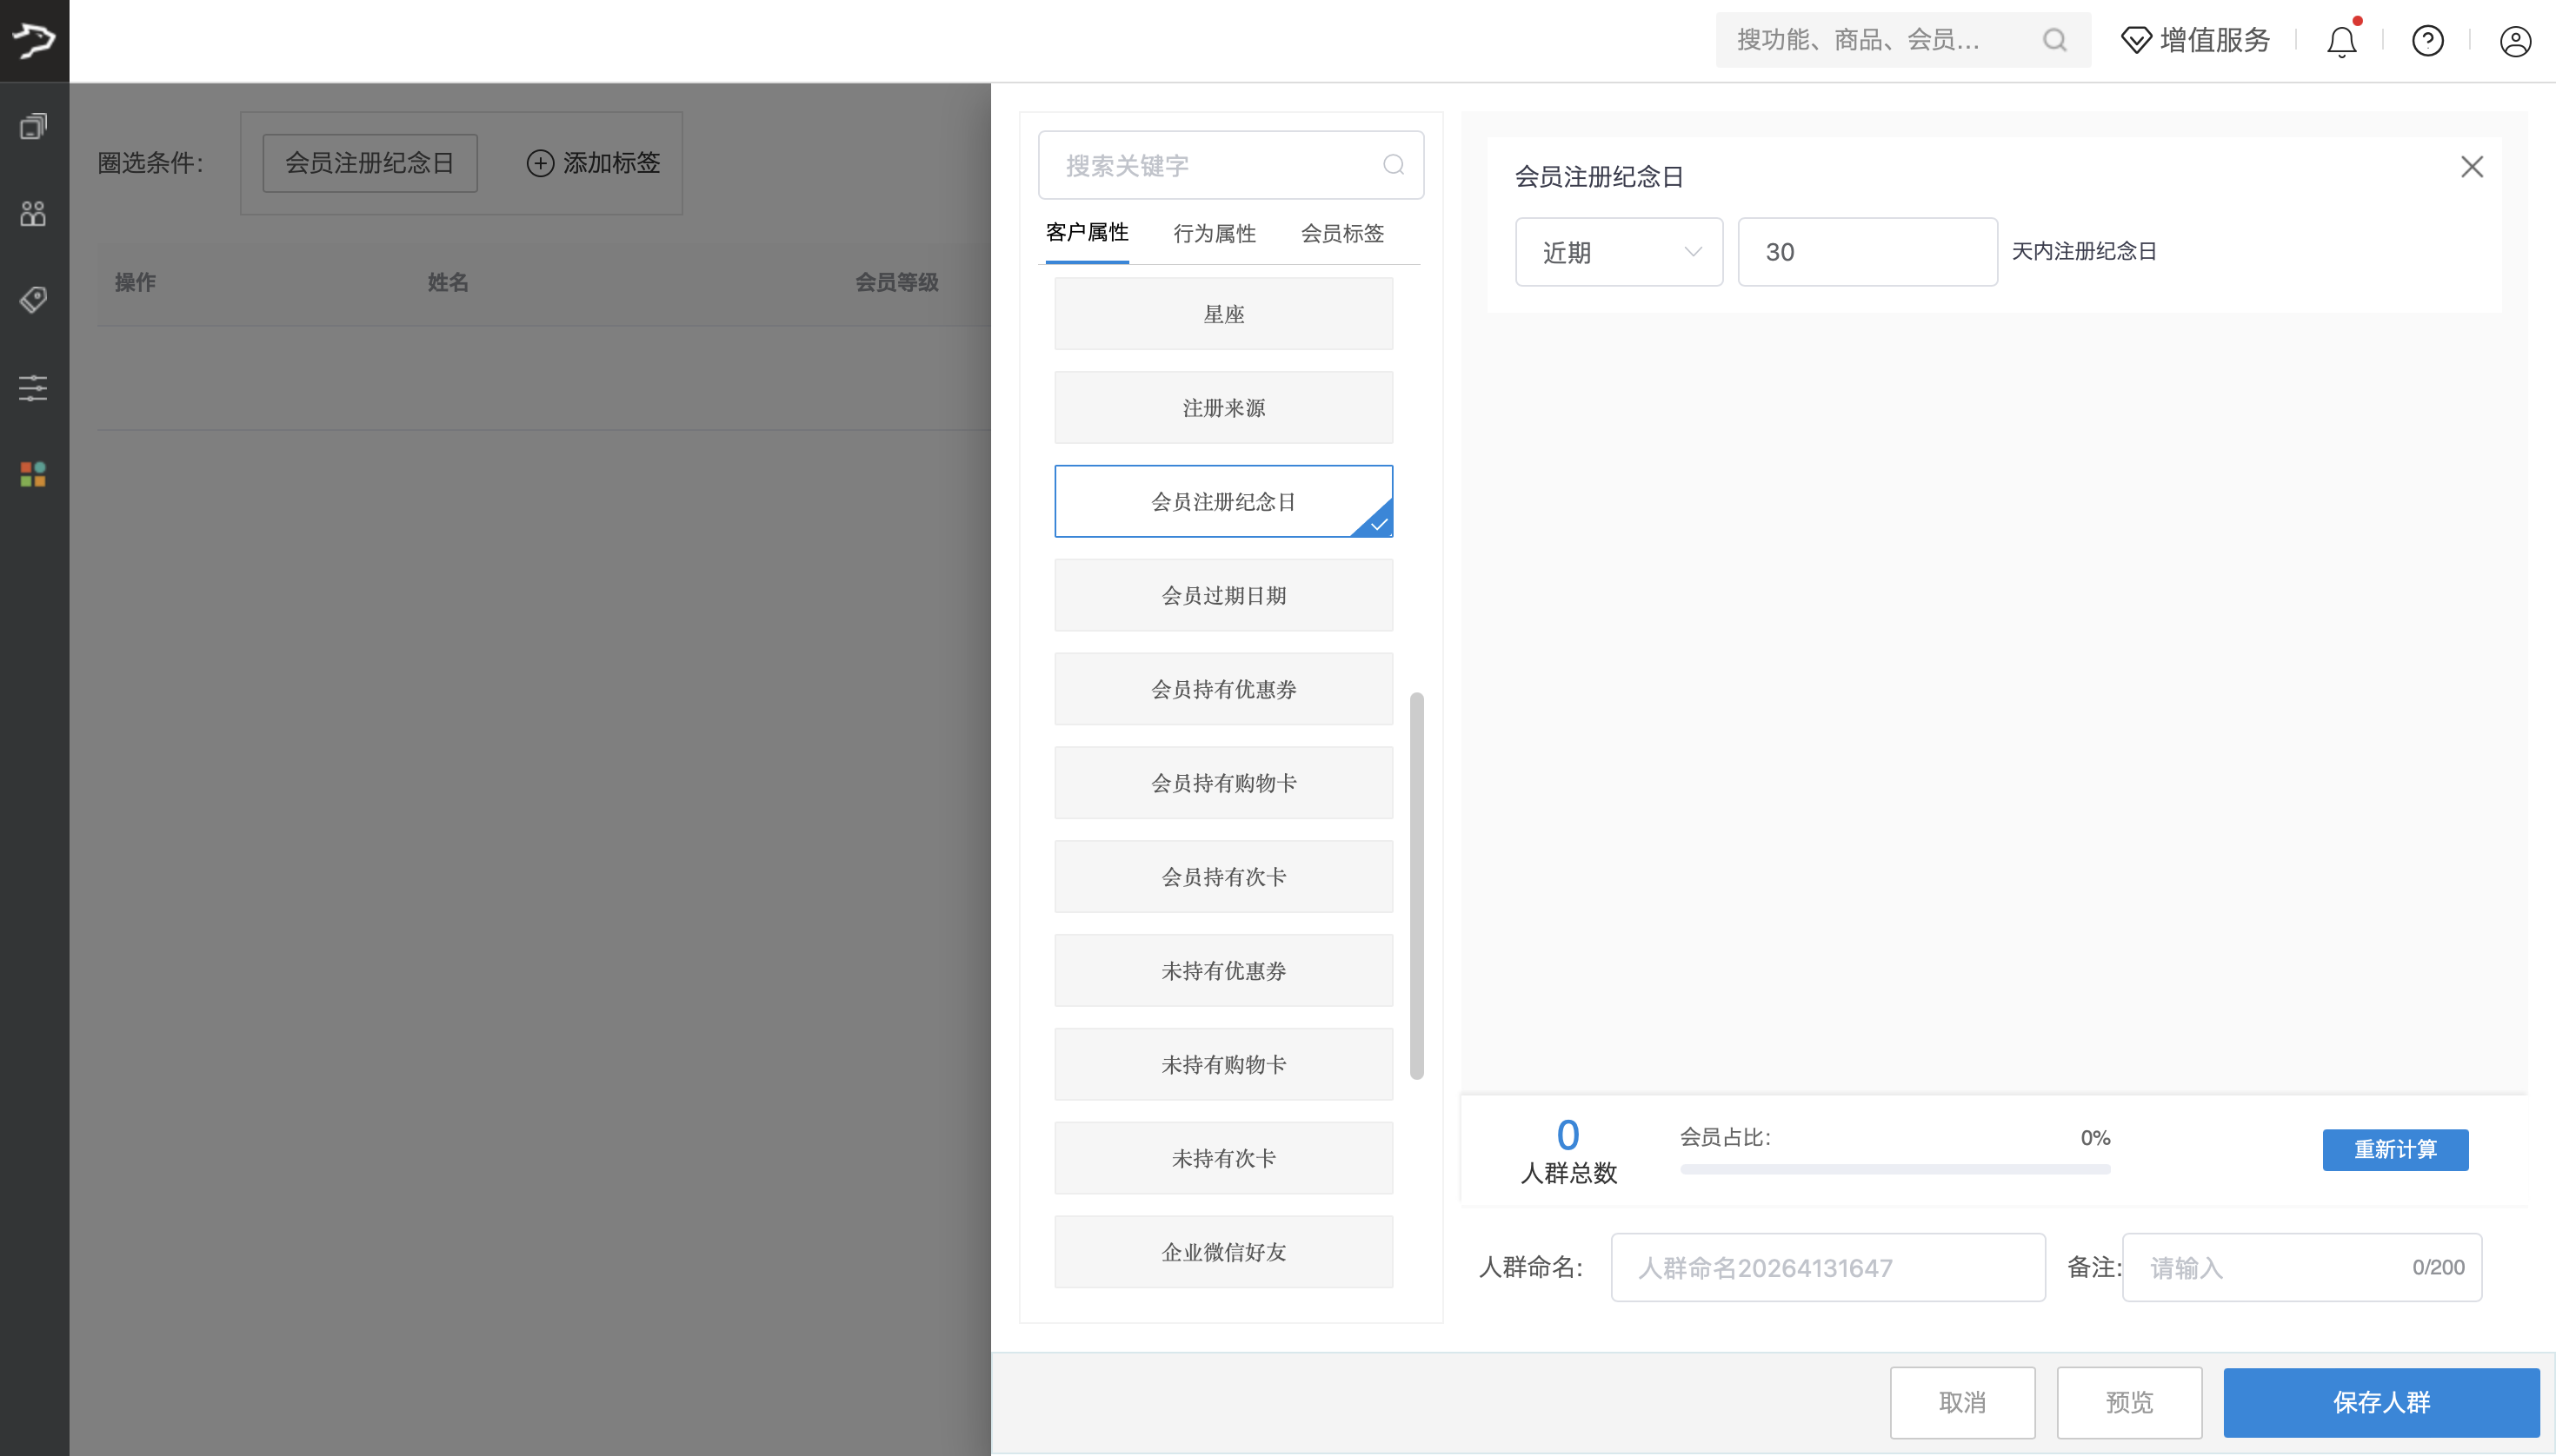
Task: Click the 人群命名 input field
Action: (x=1827, y=1266)
